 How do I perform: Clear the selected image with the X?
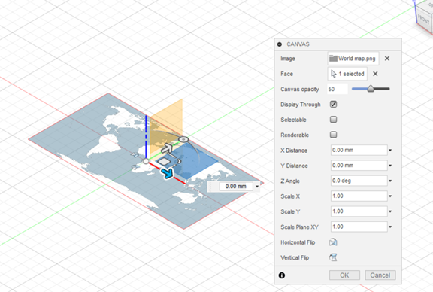click(x=387, y=59)
